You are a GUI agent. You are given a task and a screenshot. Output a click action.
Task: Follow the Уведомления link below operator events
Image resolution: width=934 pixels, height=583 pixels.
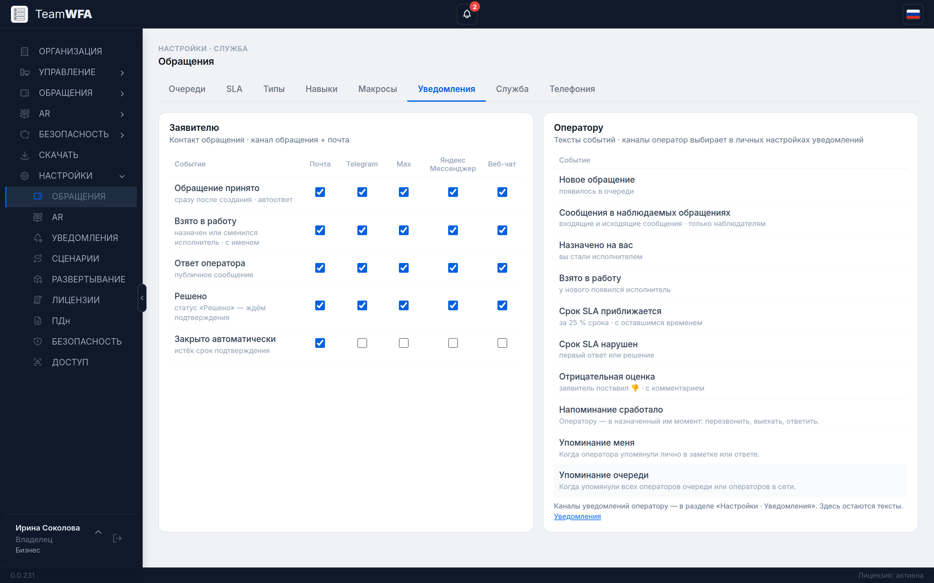[577, 516]
